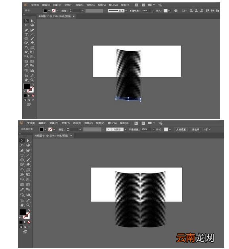Set Color mode in upper window toolbox
Image resolution: width=229 pixels, height=249 pixels.
pos(25,95)
